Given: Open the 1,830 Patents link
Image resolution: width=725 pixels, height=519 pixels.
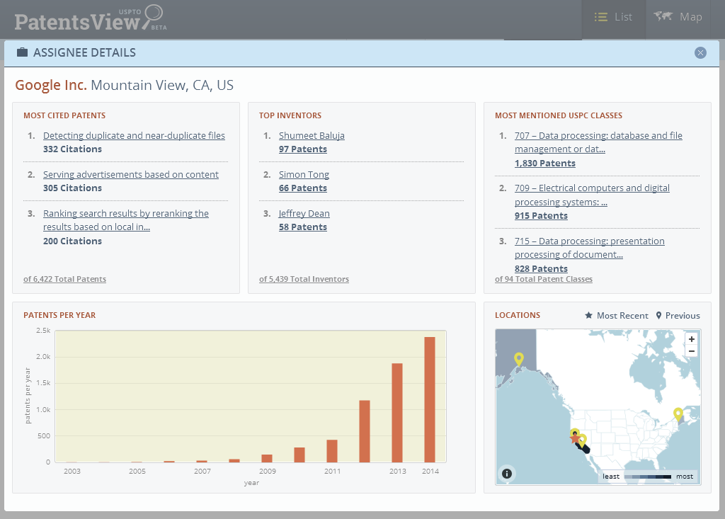Looking at the screenshot, I should pyautogui.click(x=545, y=163).
